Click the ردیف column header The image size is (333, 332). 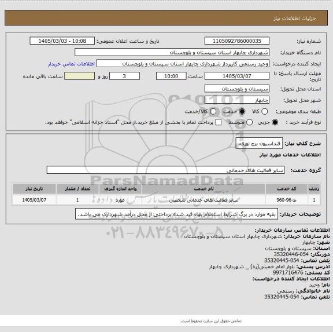click(314, 189)
